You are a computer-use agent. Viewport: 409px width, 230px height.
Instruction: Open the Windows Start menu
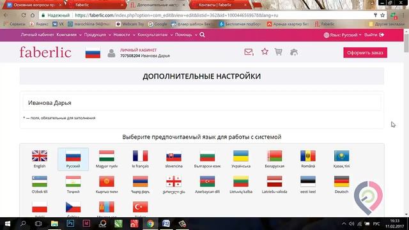[x=8, y=224]
